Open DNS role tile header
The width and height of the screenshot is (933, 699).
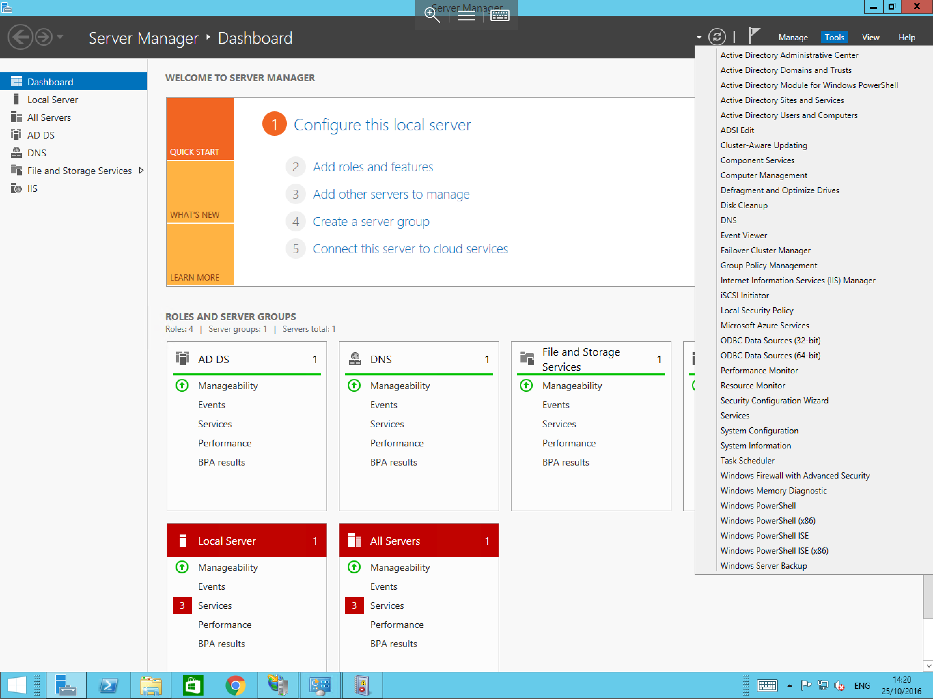click(x=419, y=359)
